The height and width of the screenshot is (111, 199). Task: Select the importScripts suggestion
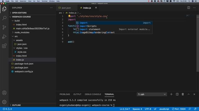pos(114,26)
